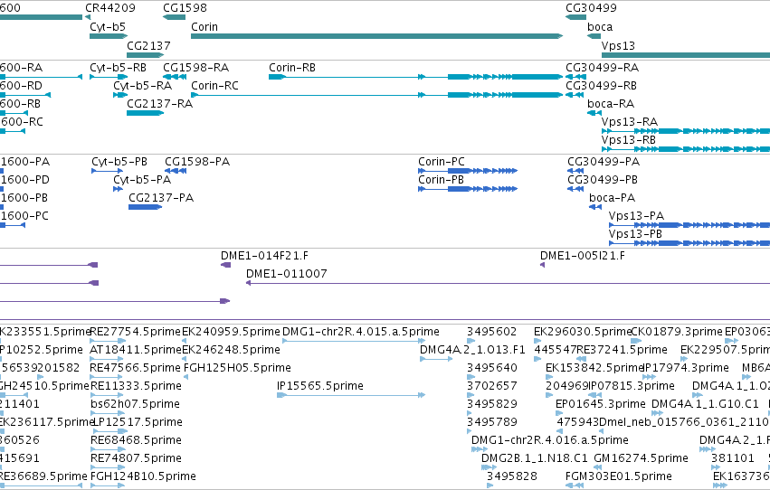Click the DME1-005I21.F clone marker
770x490 pixels.
[x=542, y=265]
